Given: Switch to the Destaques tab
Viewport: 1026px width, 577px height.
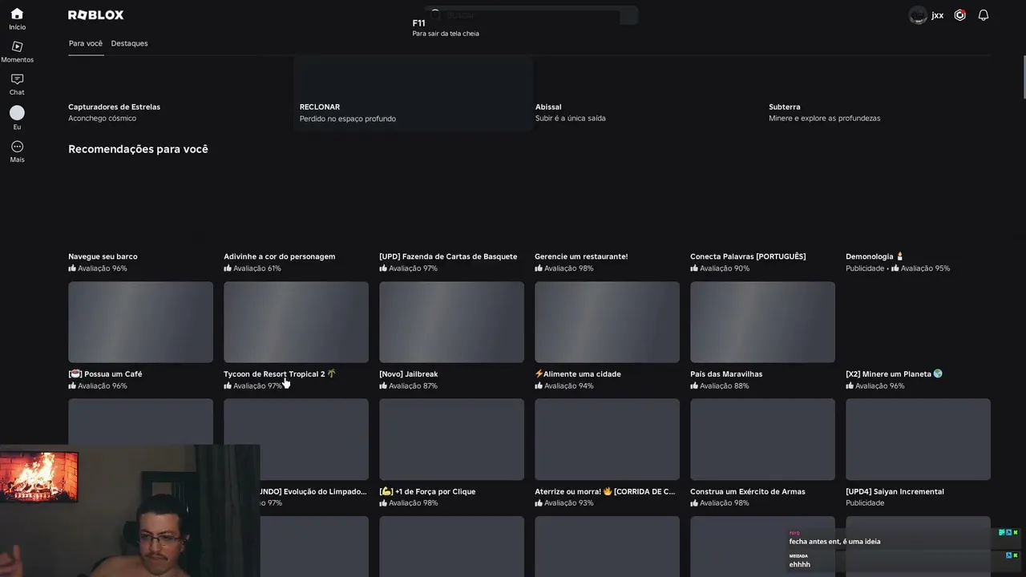Looking at the screenshot, I should [x=129, y=43].
